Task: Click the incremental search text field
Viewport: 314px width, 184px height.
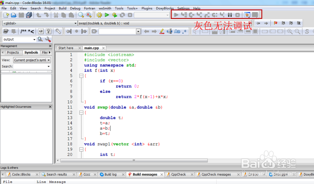Action: click(117, 31)
